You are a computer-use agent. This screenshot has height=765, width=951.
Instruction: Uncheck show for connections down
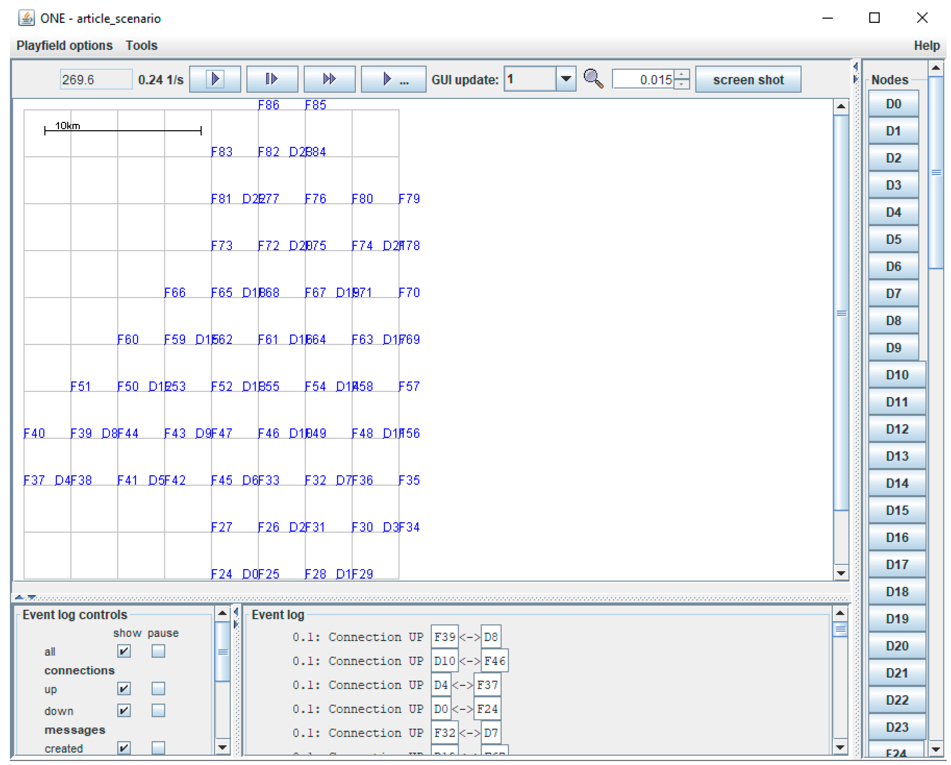124,710
